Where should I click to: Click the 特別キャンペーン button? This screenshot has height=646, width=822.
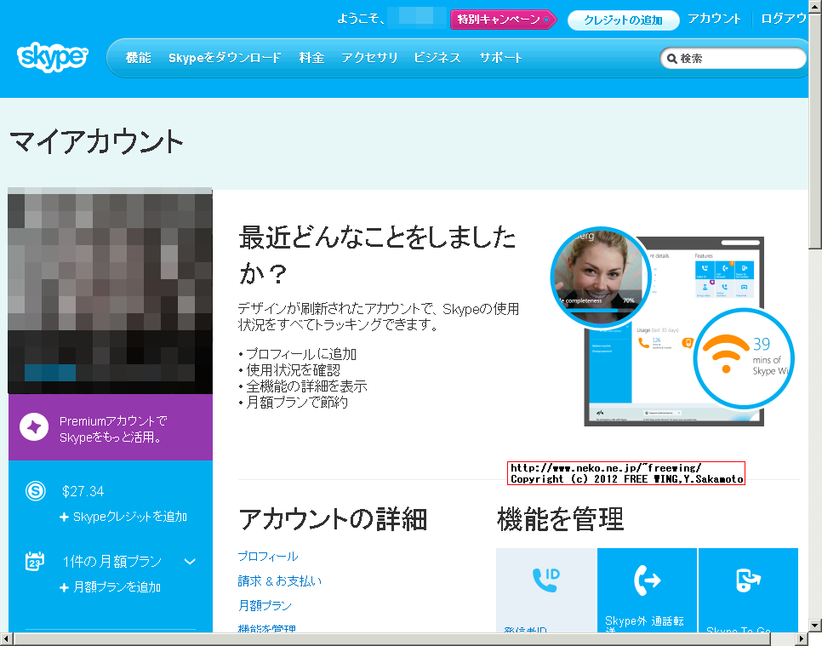pos(502,20)
